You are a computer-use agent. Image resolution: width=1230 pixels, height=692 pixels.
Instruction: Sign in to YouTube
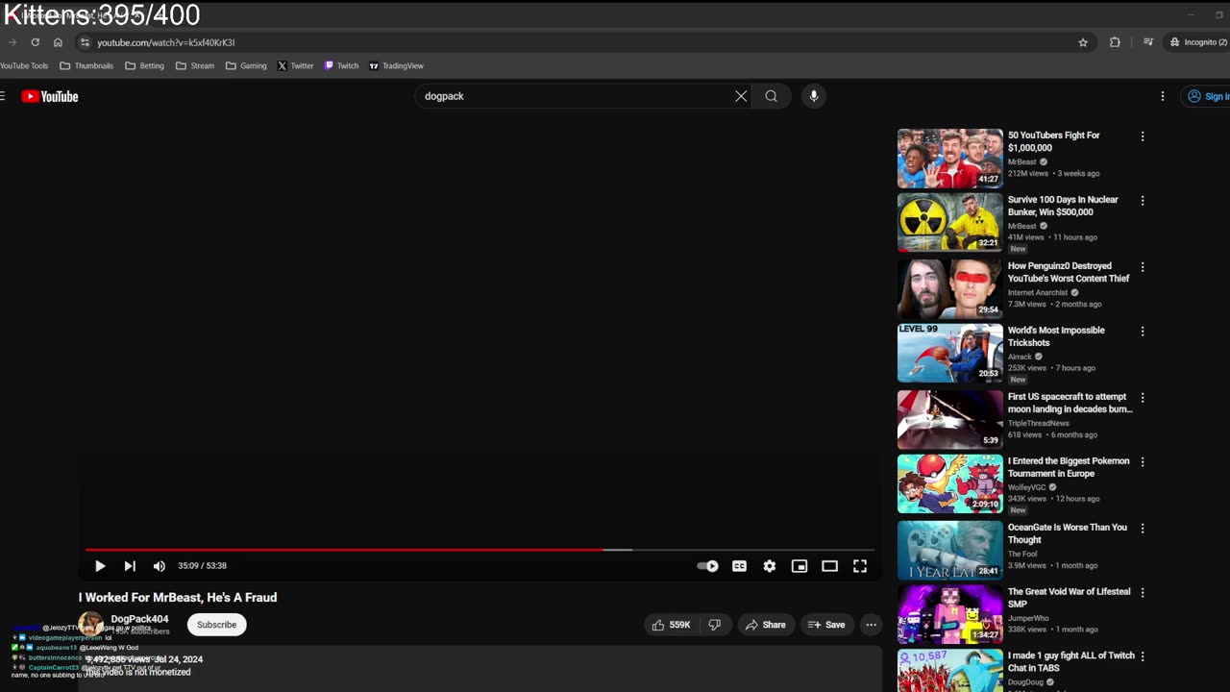coord(1208,96)
